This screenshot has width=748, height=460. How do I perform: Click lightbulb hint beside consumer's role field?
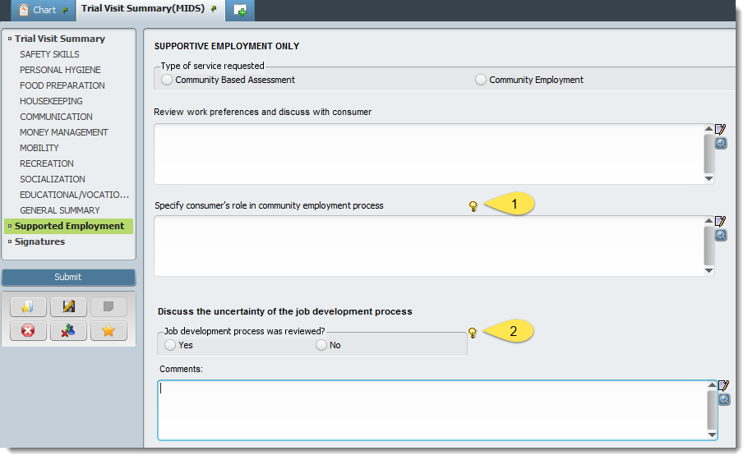click(x=473, y=206)
